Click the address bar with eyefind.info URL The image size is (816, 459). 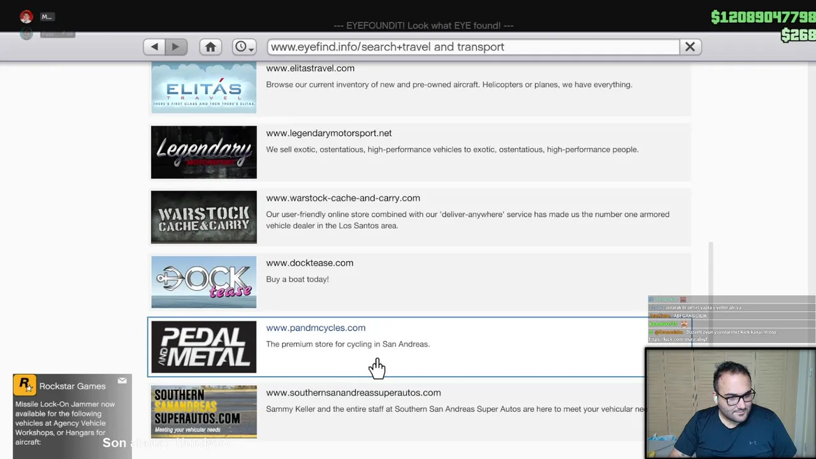click(474, 47)
